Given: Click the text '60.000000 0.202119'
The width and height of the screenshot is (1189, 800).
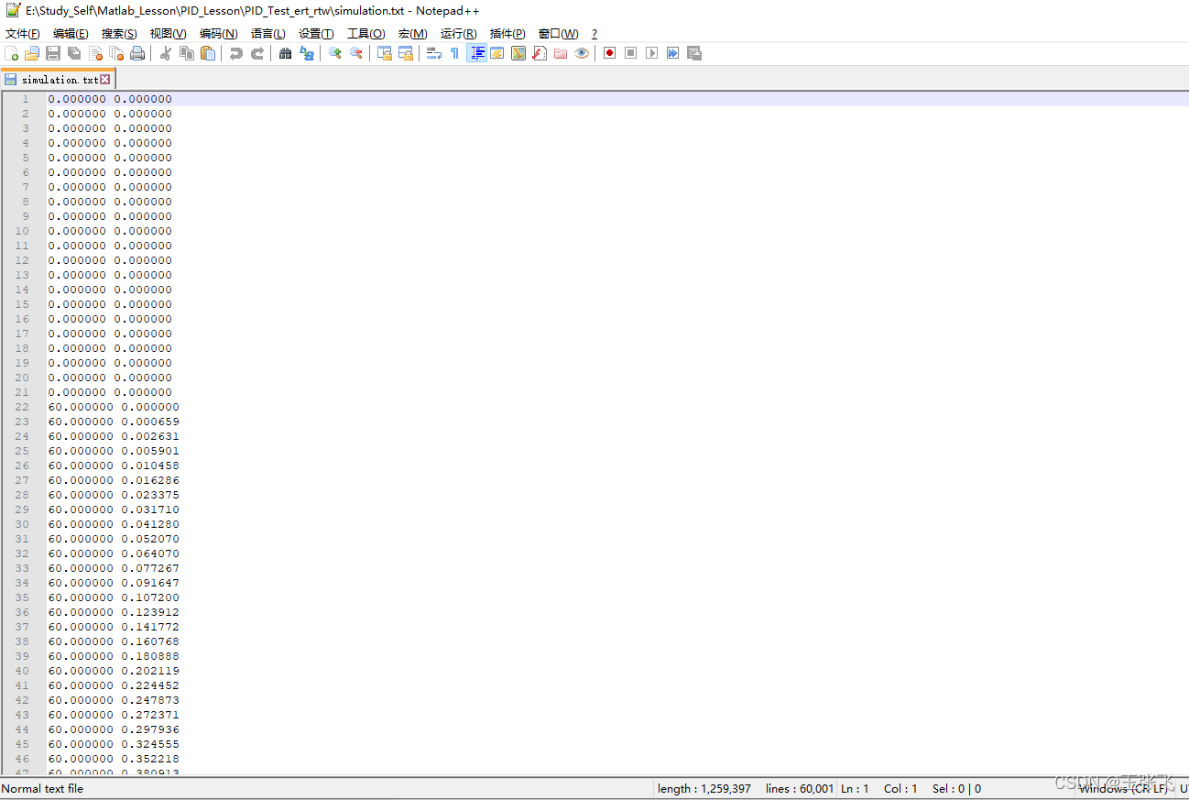Looking at the screenshot, I should tap(114, 671).
